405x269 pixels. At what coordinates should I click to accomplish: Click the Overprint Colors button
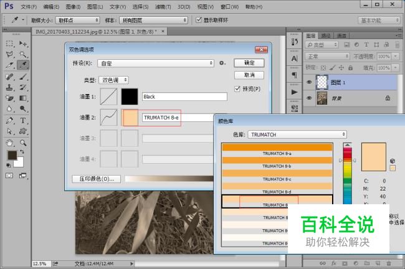97,179
